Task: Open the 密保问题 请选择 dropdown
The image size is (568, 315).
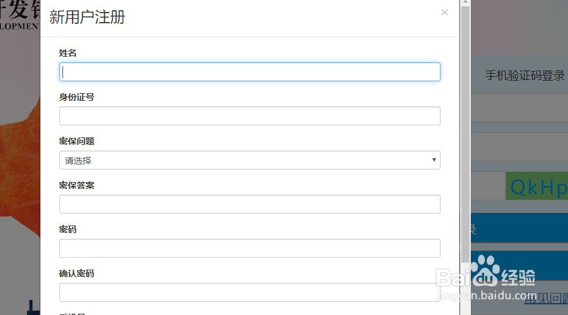Action: pos(249,160)
